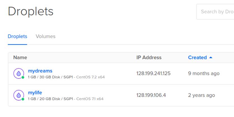The image size is (234, 117).
Task: Open the mydreams droplet link
Action: pyautogui.click(x=40, y=71)
